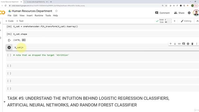199x112 pixels.
Task: Open the Insert menu
Action: pyautogui.click(x=30, y=16)
